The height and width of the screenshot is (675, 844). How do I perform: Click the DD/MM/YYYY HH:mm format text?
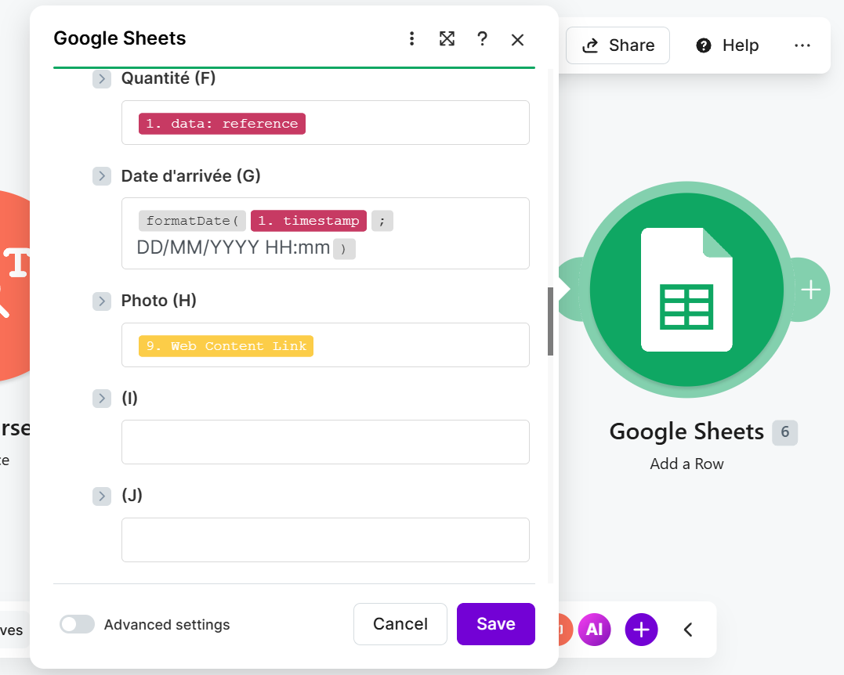233,247
